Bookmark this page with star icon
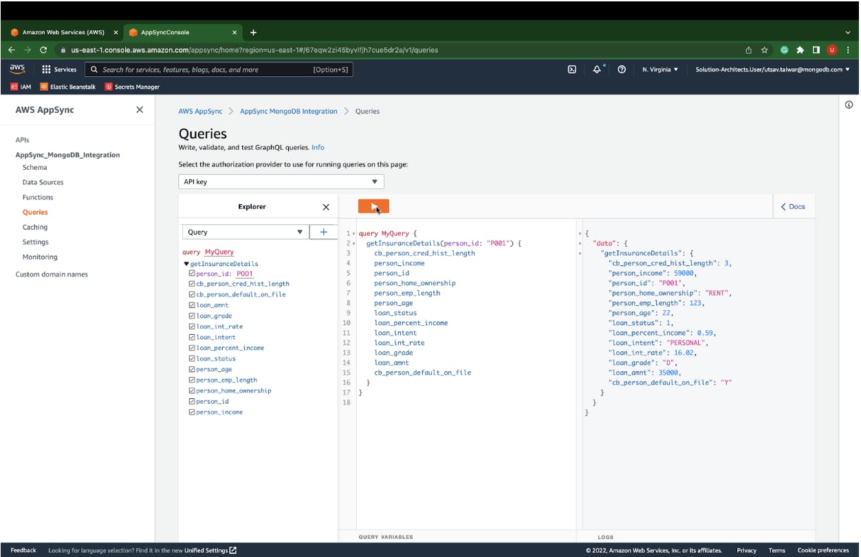 (x=765, y=50)
